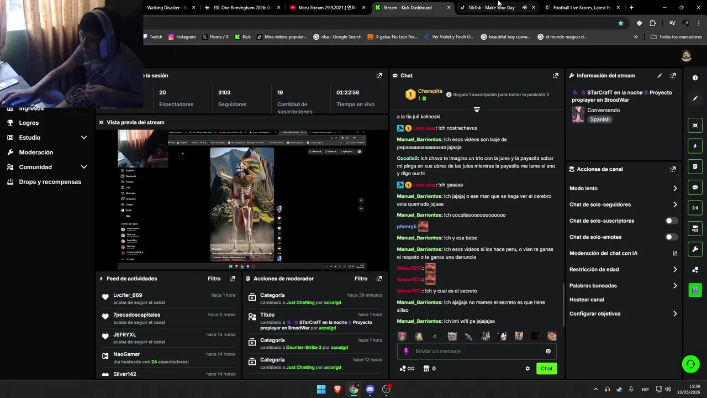Click the lightning bolt sidebar icon
The image size is (707, 398).
[x=695, y=146]
